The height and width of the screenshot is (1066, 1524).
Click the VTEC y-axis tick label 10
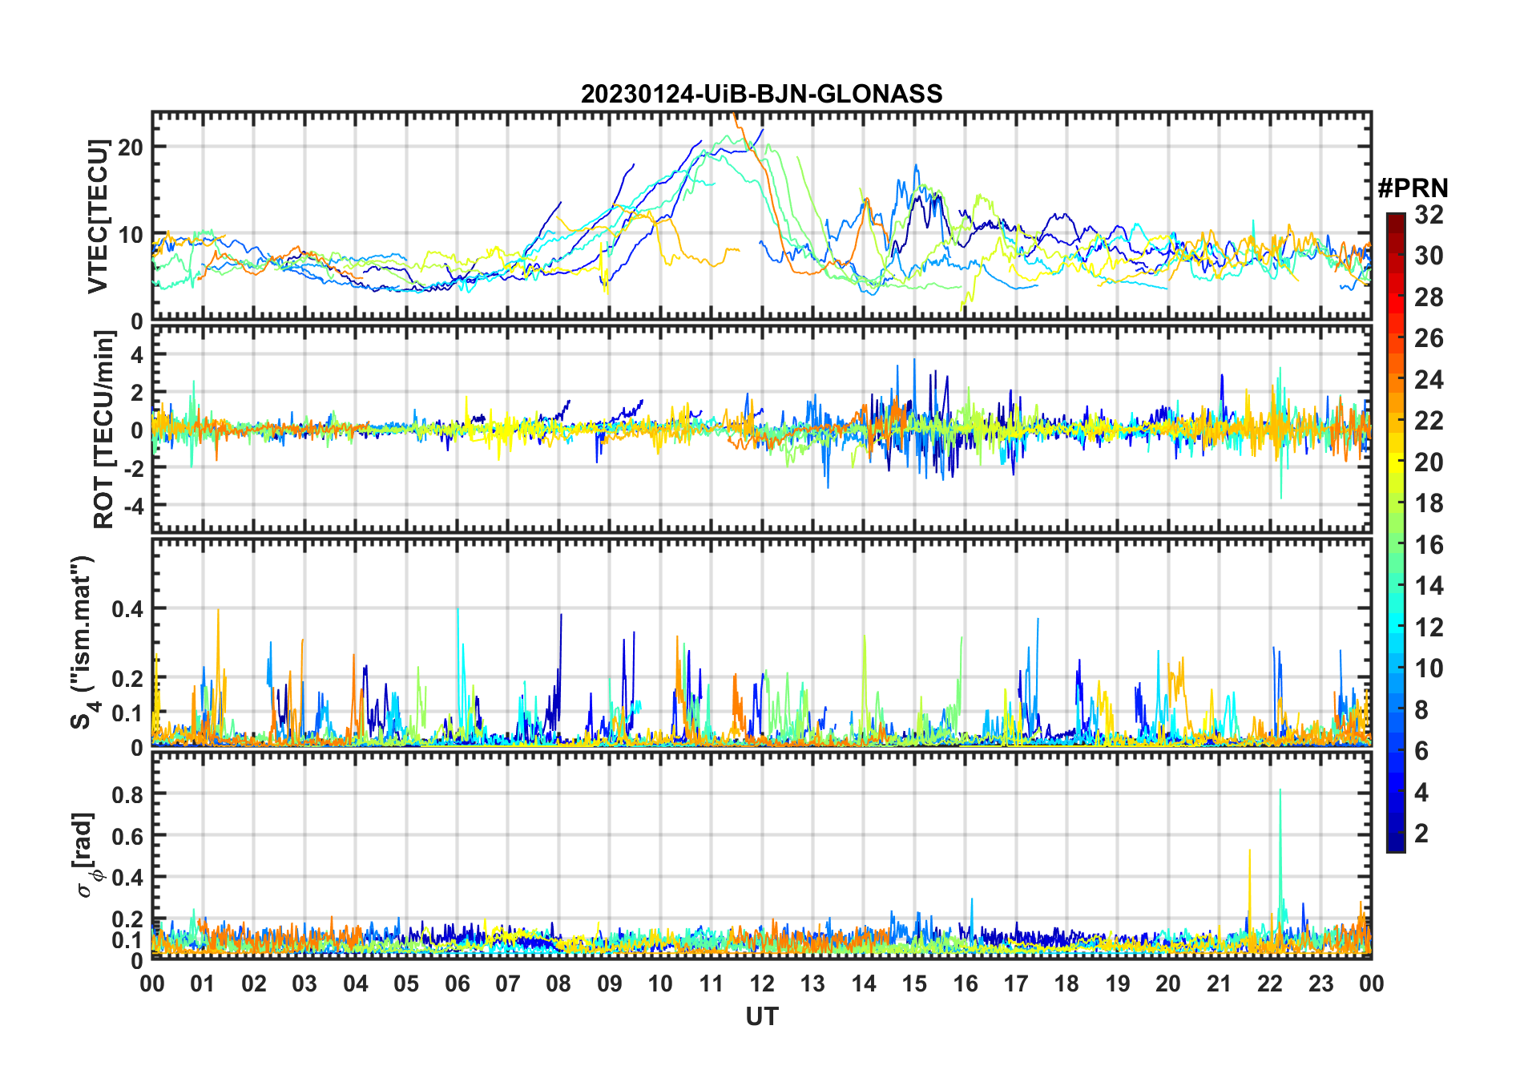pos(131,234)
